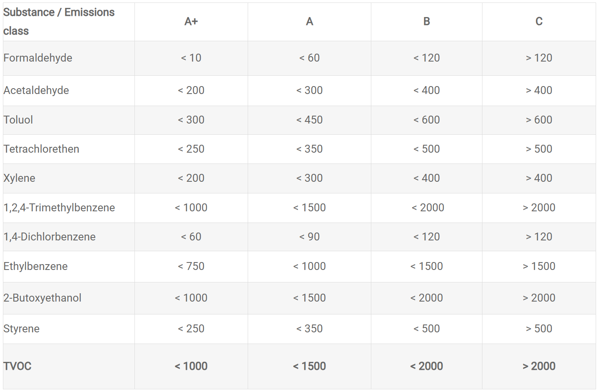Screen dimensions: 599x391
Task: Select the Toluol row label
Action: click(x=18, y=120)
